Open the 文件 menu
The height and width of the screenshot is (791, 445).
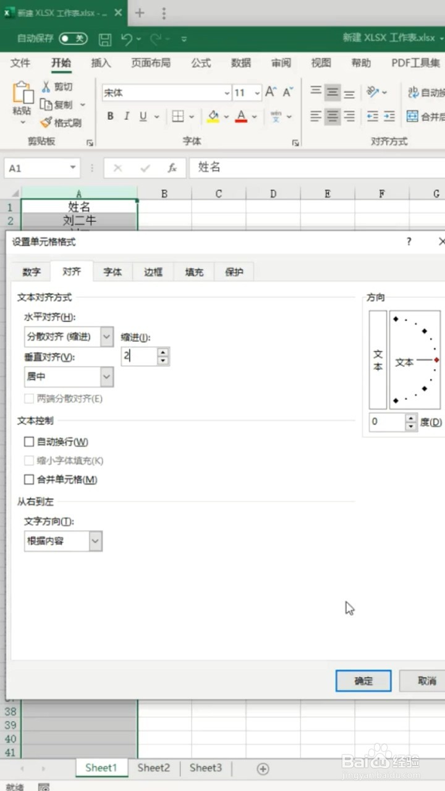pos(20,63)
